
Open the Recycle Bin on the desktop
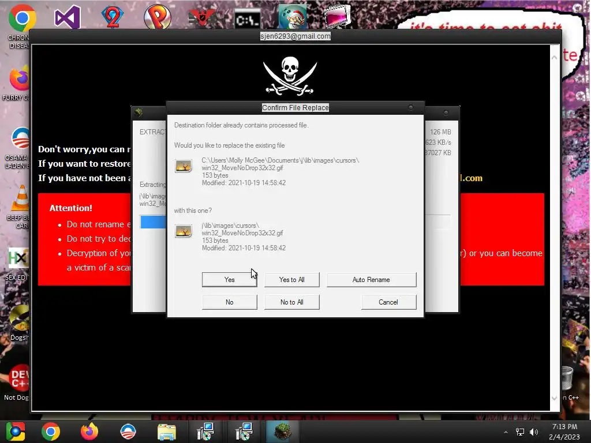point(567,378)
